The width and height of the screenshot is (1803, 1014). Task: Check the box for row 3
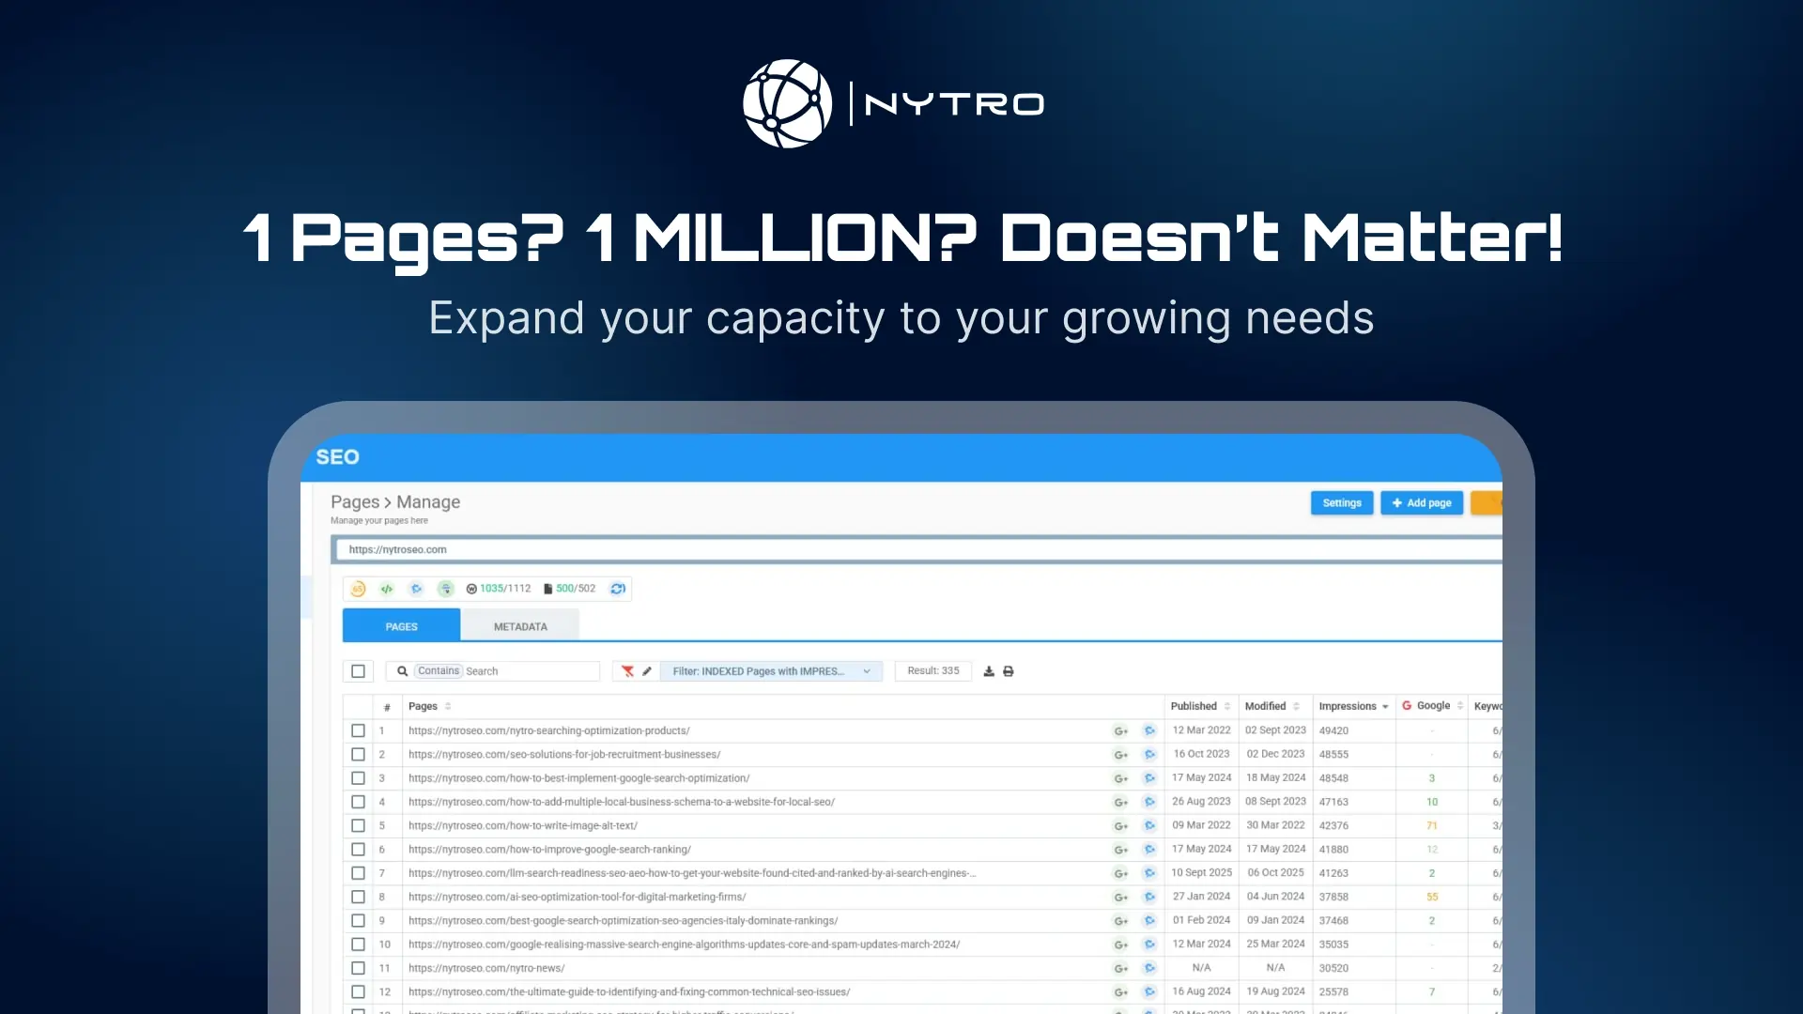pos(358,778)
